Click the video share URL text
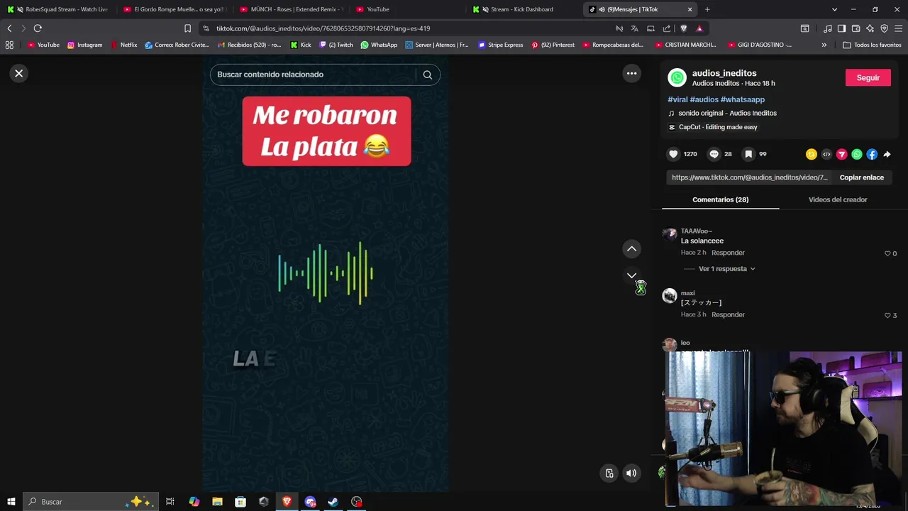 point(749,177)
